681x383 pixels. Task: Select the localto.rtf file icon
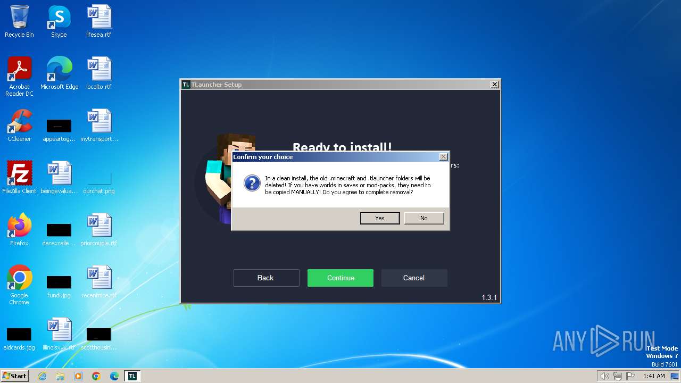coord(99,73)
